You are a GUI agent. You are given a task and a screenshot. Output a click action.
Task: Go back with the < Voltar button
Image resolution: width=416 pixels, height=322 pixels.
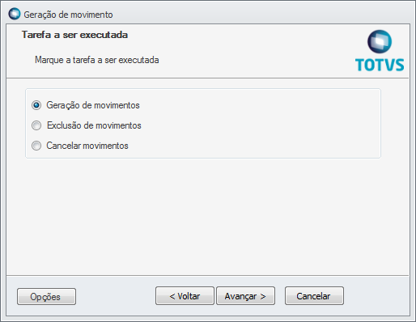185,296
